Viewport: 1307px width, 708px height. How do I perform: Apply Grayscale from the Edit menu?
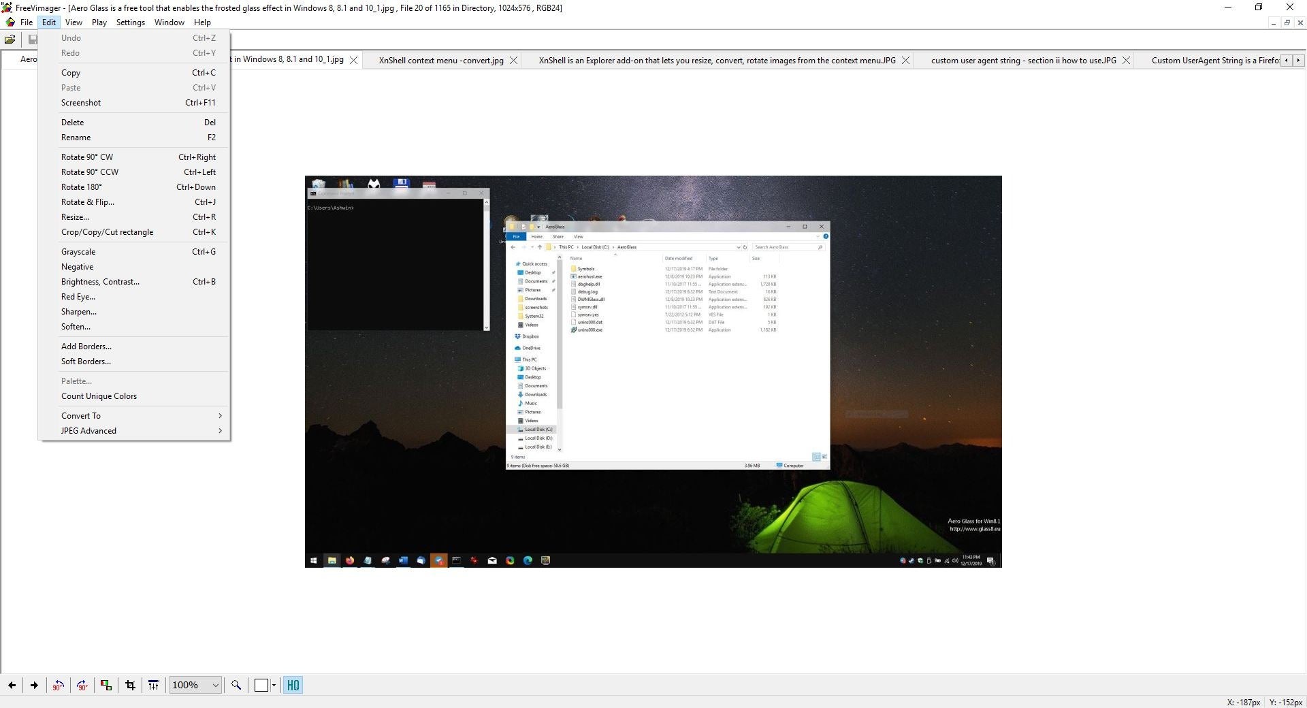click(135, 252)
